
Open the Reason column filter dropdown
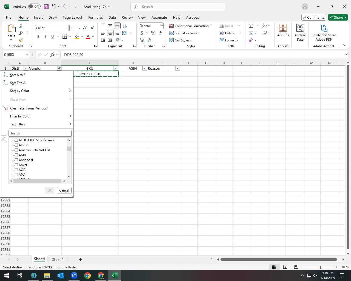(177, 68)
